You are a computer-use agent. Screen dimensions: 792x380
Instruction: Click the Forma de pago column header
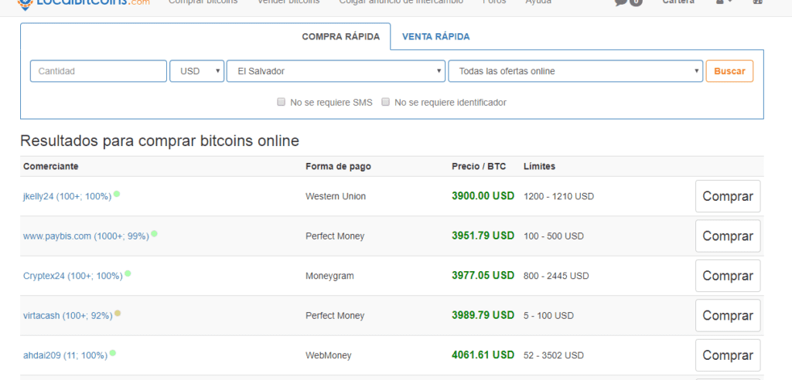pyautogui.click(x=339, y=167)
